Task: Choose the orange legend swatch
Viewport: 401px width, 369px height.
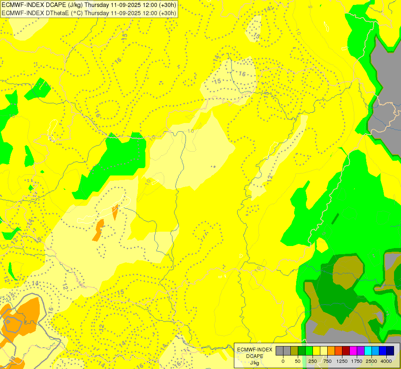Action: [331, 351]
